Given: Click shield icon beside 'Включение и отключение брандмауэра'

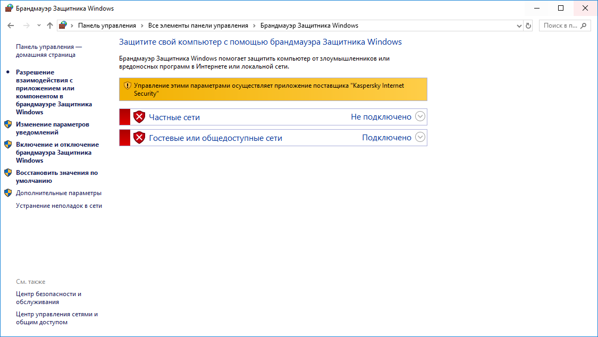Looking at the screenshot, I should click(x=8, y=145).
